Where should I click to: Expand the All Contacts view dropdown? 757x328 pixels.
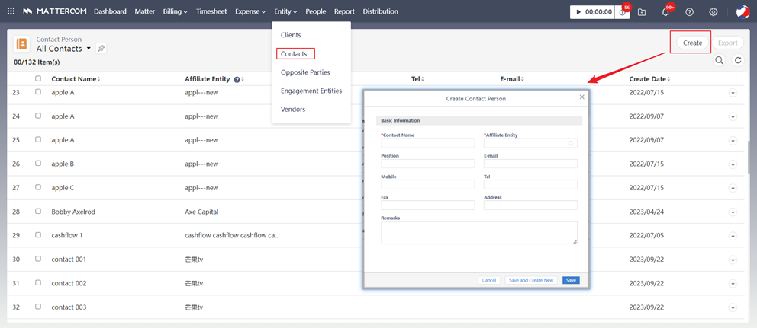click(89, 49)
